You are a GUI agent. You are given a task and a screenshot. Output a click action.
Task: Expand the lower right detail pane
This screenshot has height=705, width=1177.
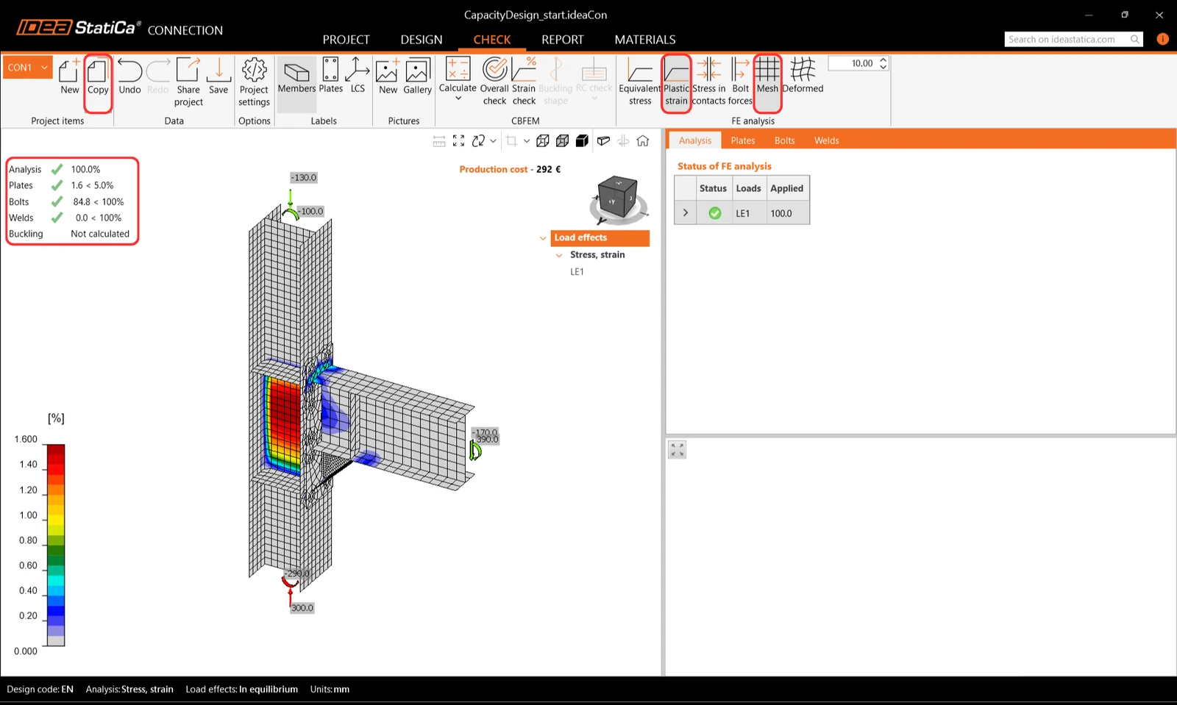click(678, 450)
